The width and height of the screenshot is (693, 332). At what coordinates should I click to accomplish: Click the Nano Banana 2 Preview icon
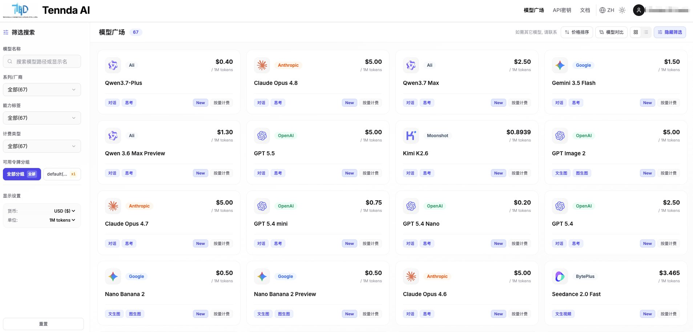262,276
